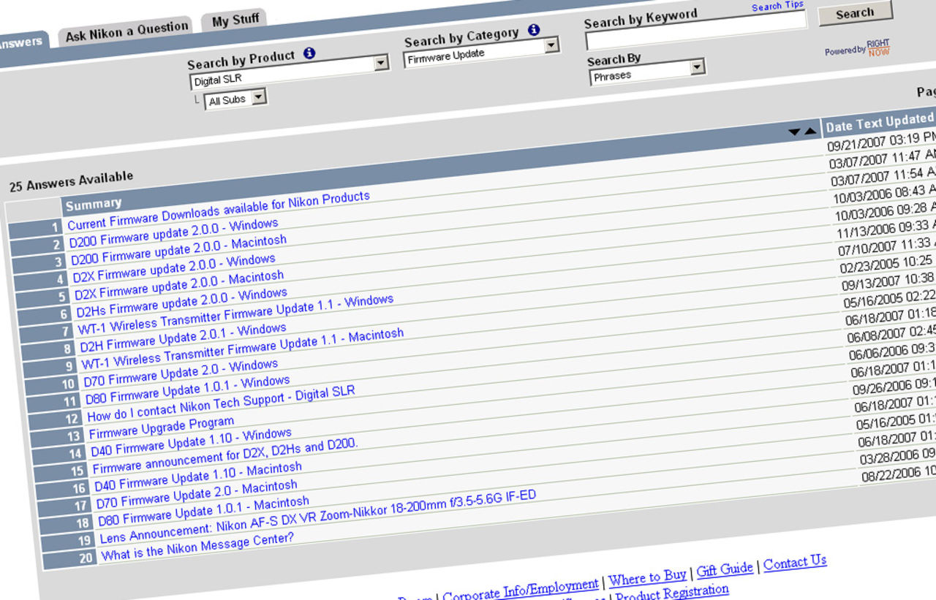Click the "25 Answers Available" text
This screenshot has width=936, height=600.
tap(71, 181)
